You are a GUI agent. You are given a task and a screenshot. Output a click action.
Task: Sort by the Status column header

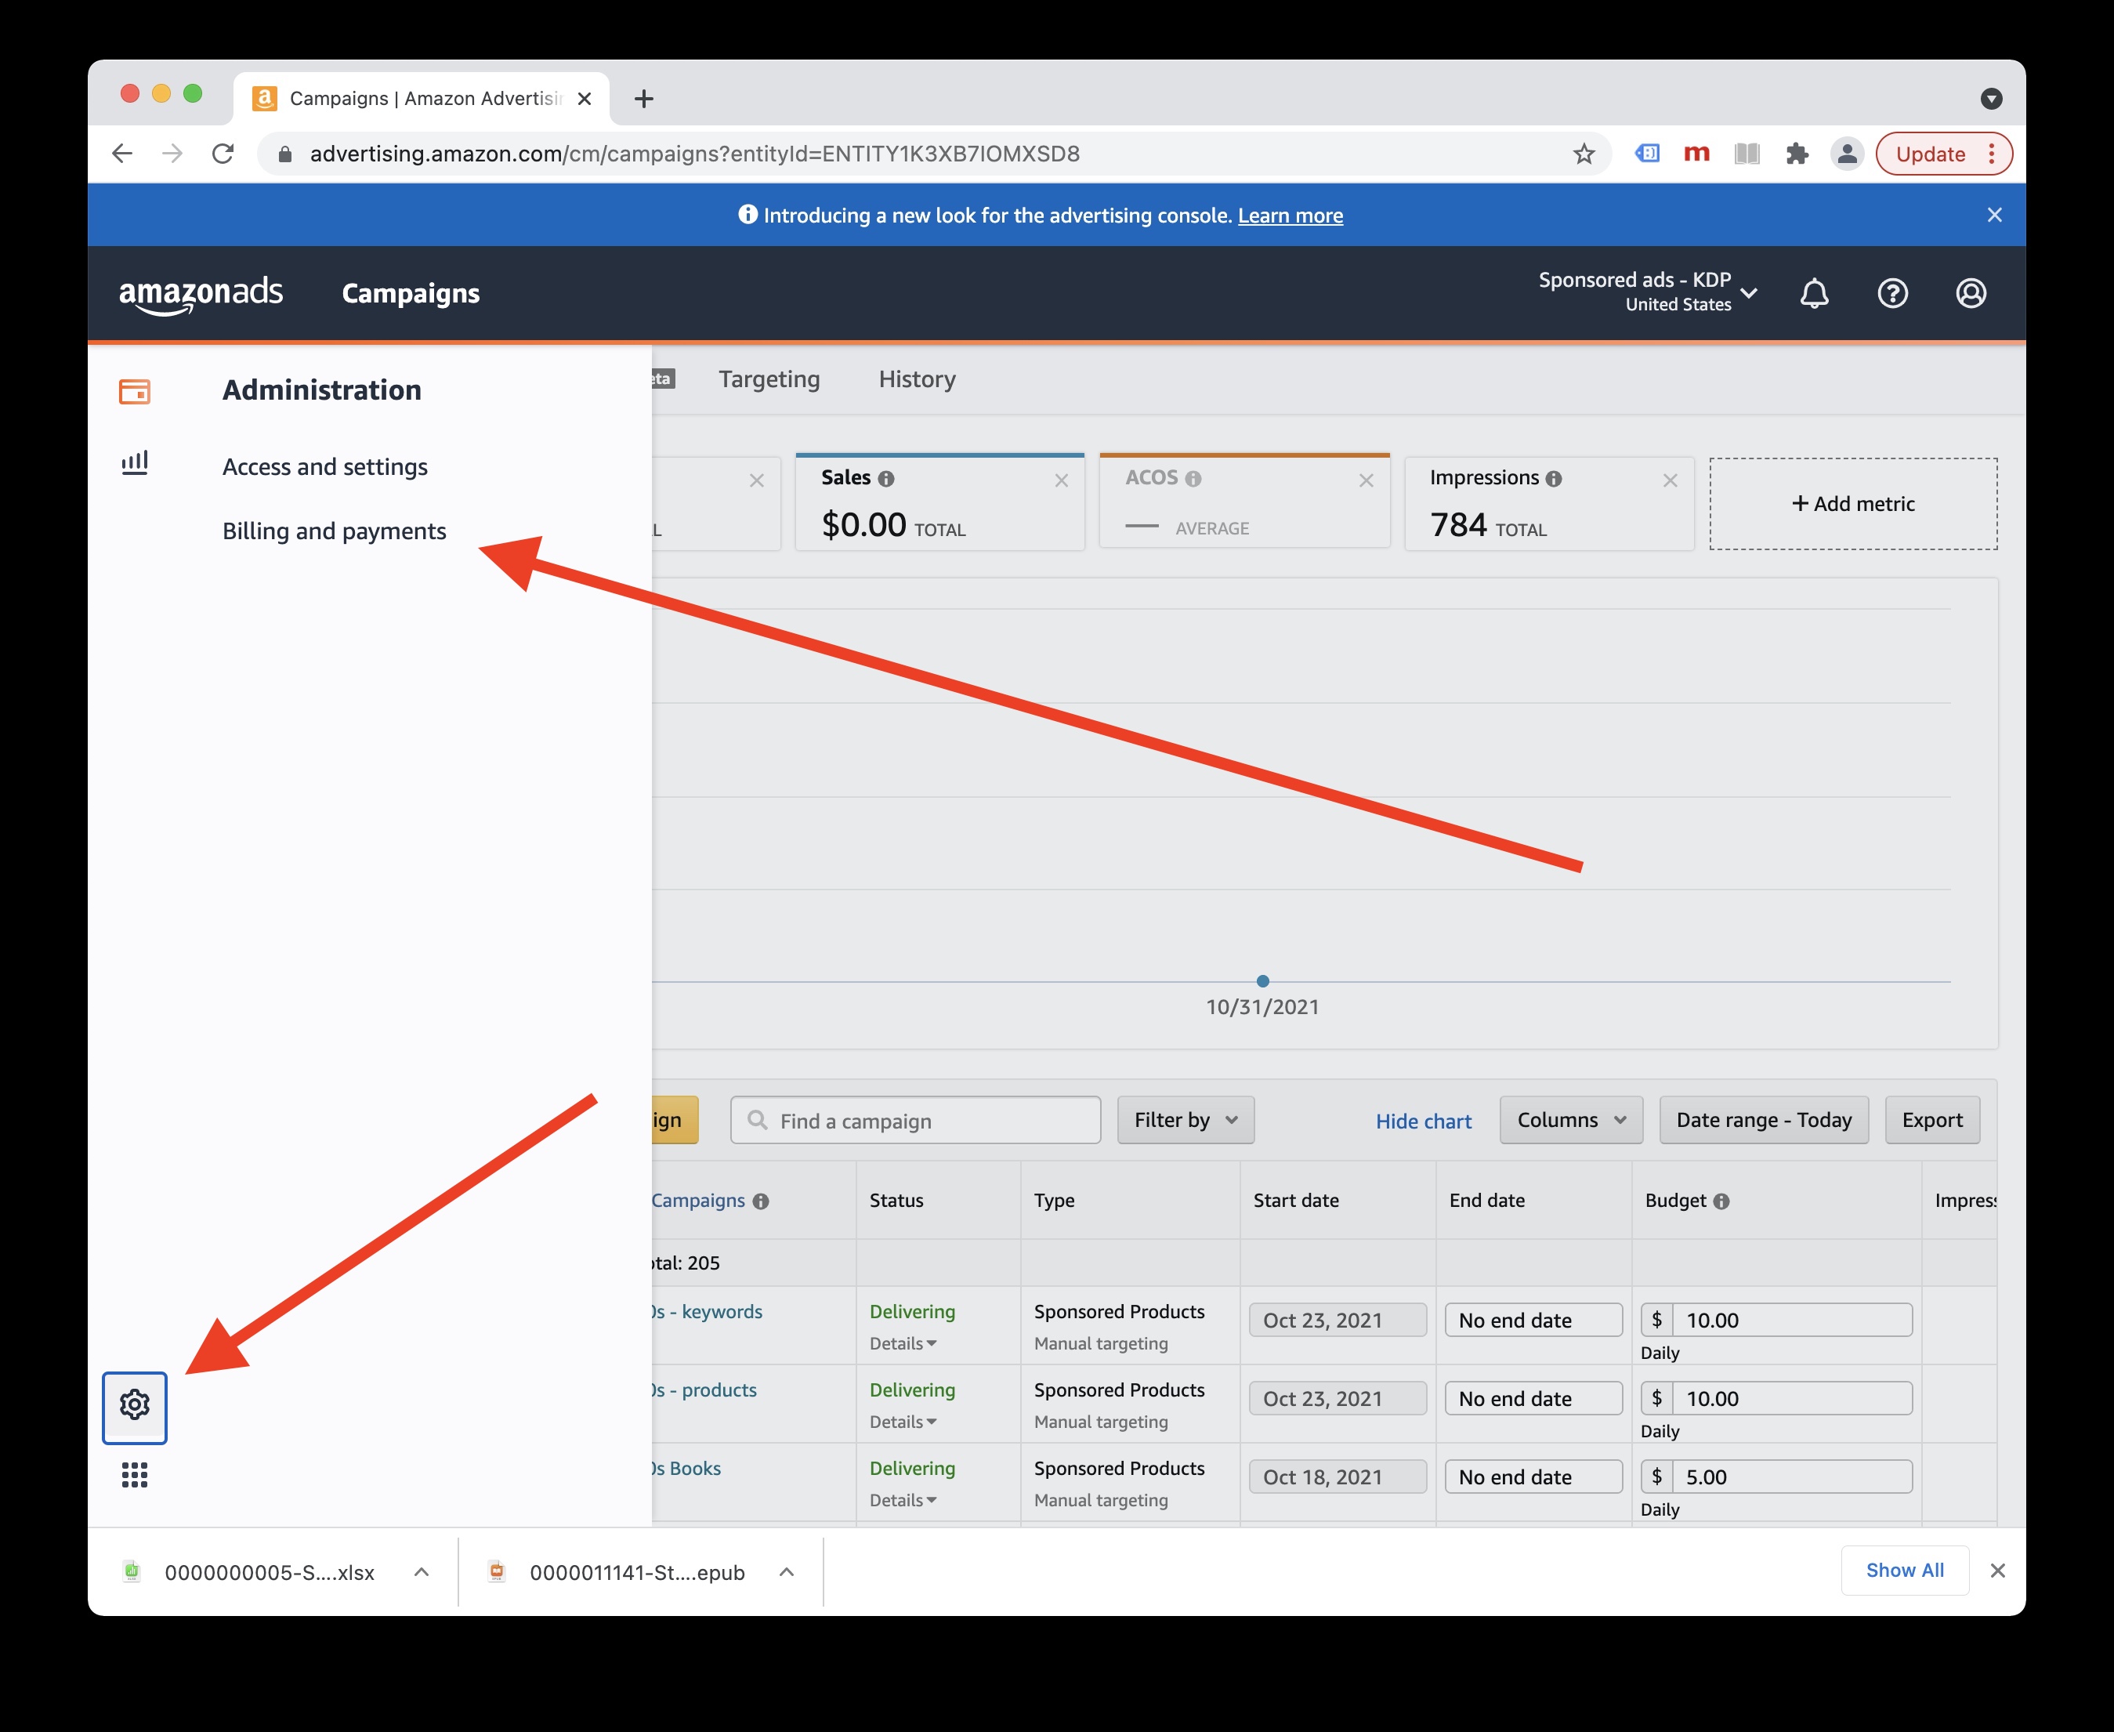(896, 1201)
